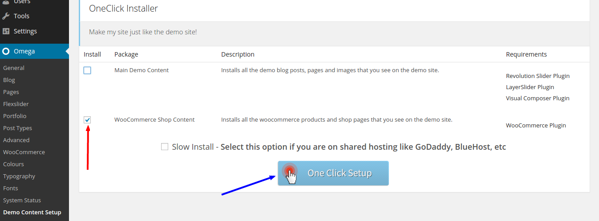The width and height of the screenshot is (599, 221).
Task: Select Typography in the sidebar
Action: tap(19, 176)
